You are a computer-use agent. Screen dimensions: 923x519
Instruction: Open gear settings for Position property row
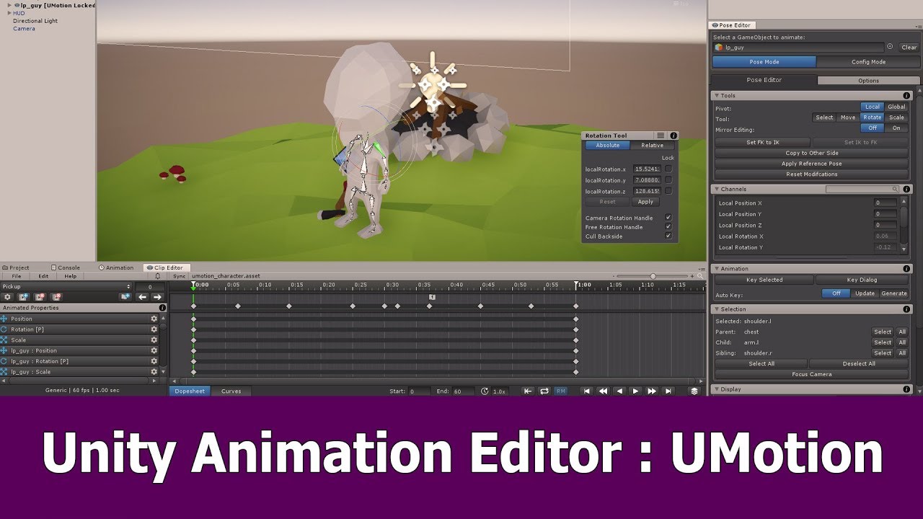(154, 319)
